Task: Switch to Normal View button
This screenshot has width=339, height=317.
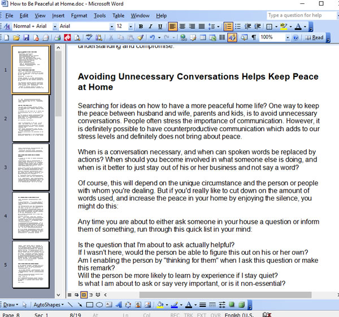Action: click(x=69, y=295)
